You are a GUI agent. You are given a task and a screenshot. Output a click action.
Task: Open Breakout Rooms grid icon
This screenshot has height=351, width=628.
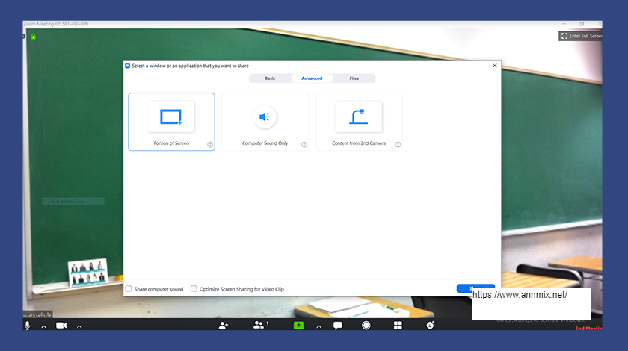click(x=398, y=326)
